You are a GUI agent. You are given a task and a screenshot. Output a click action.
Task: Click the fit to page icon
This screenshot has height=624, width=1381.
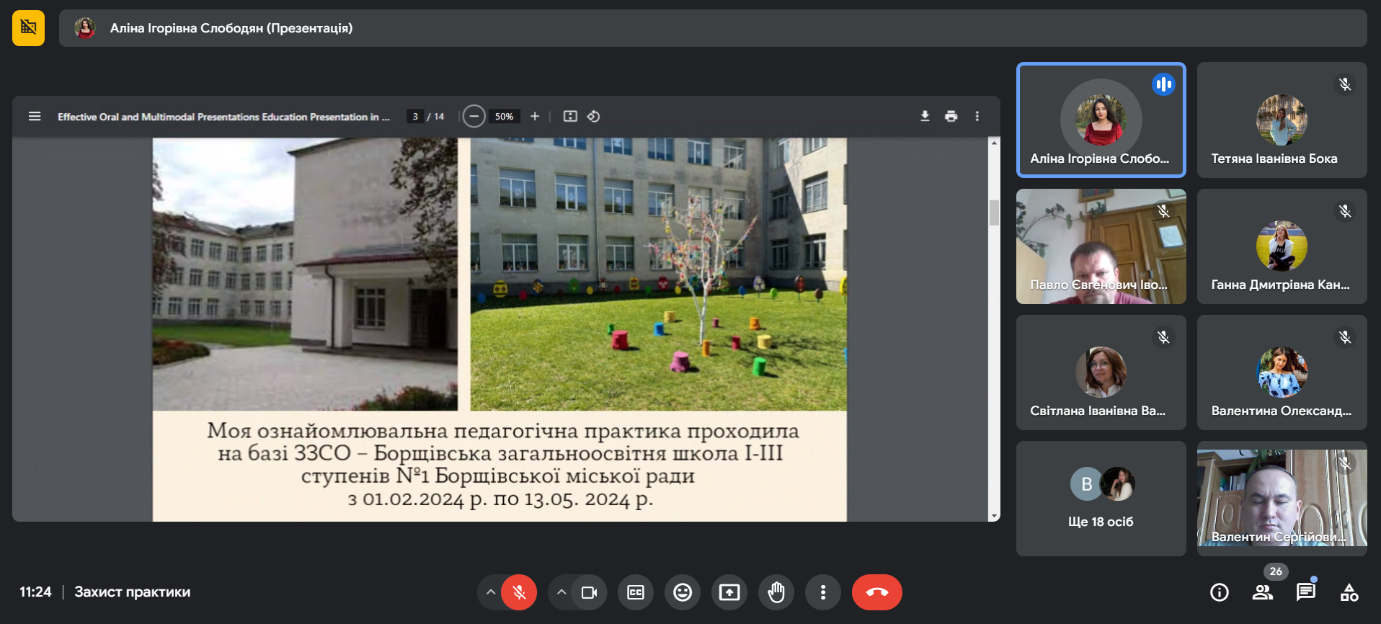(570, 116)
